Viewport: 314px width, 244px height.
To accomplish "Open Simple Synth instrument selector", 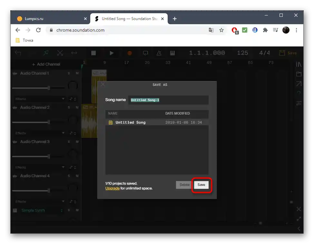I will click(x=42, y=210).
